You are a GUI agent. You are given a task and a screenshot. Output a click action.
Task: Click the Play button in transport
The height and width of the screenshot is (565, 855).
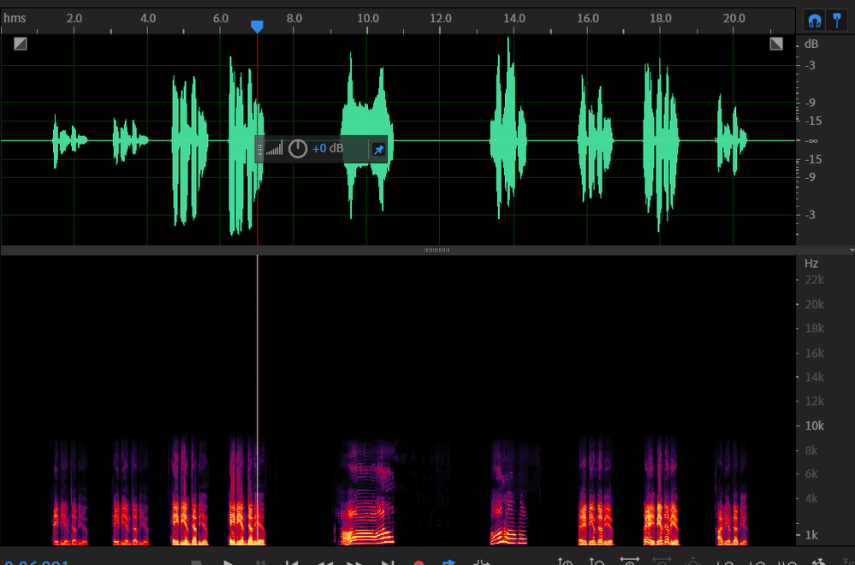point(229,562)
